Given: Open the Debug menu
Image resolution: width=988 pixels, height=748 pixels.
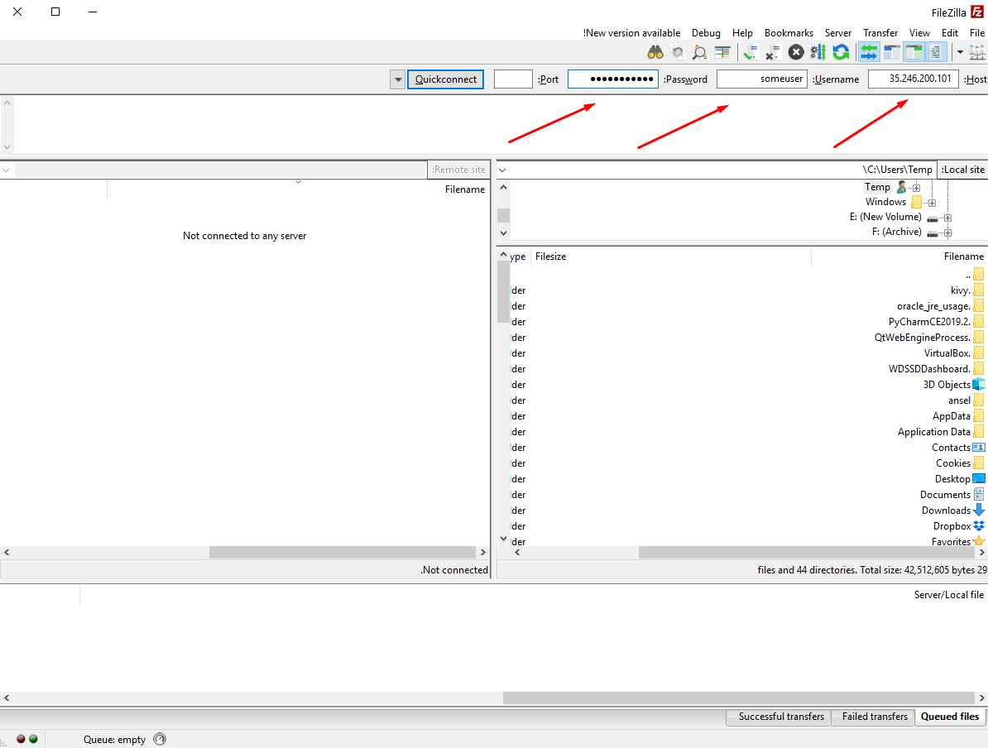Looking at the screenshot, I should click(706, 33).
